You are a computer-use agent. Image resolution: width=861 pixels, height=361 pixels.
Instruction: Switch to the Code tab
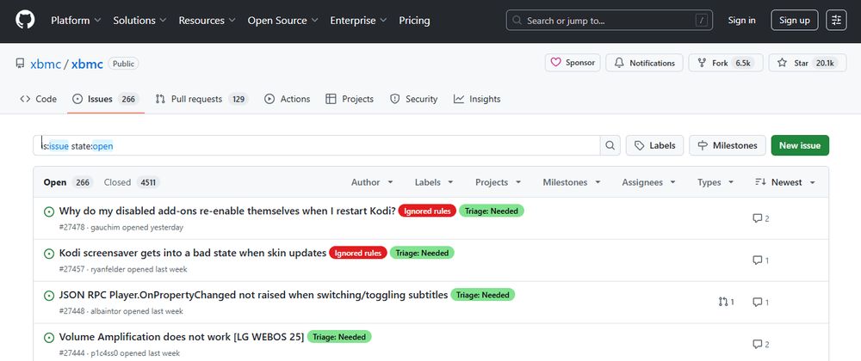pos(39,99)
